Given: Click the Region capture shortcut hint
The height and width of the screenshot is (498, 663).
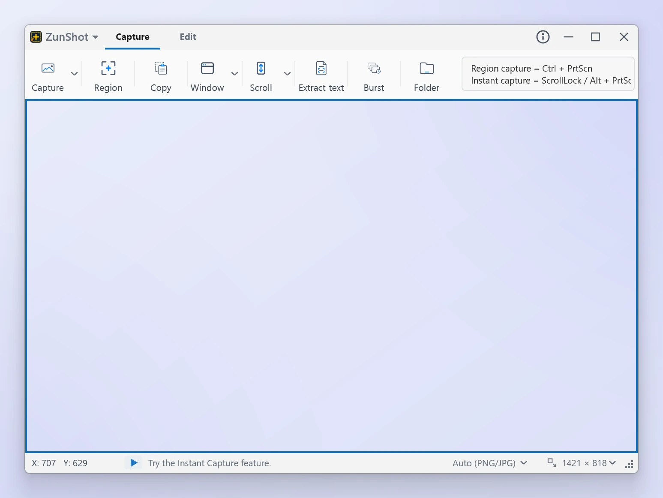Looking at the screenshot, I should 531,69.
